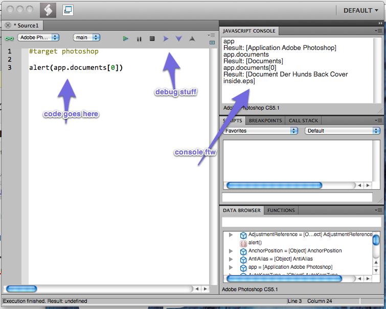Click the AntiAlias object cube icon
The image size is (386, 309).
coord(243,260)
